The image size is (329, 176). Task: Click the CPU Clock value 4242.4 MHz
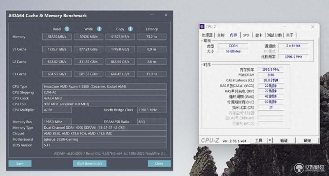point(104,98)
